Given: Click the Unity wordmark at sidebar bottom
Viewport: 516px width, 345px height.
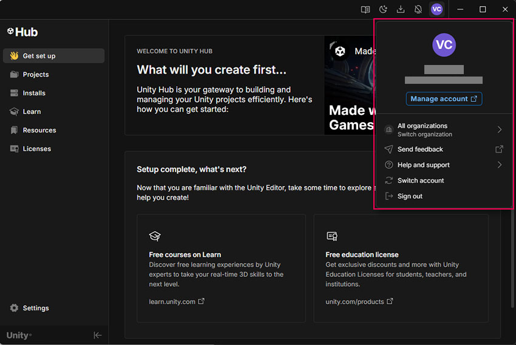Looking at the screenshot, I should (19, 335).
